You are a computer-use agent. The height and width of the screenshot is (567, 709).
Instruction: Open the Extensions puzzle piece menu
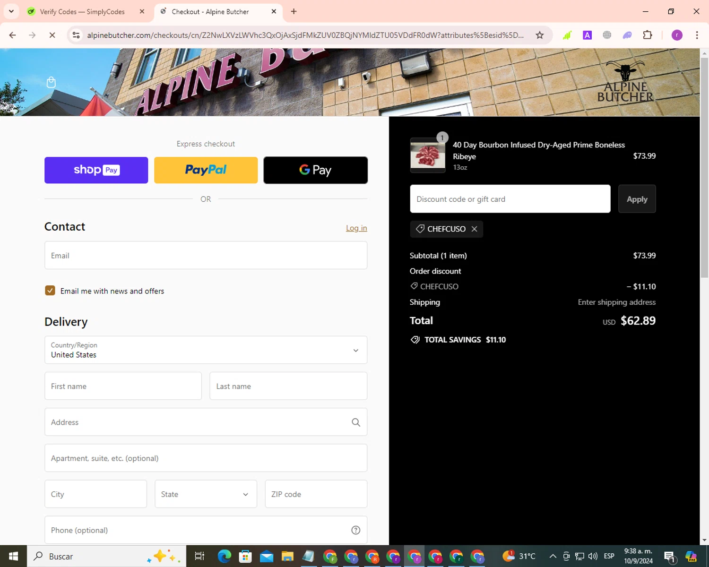[648, 35]
